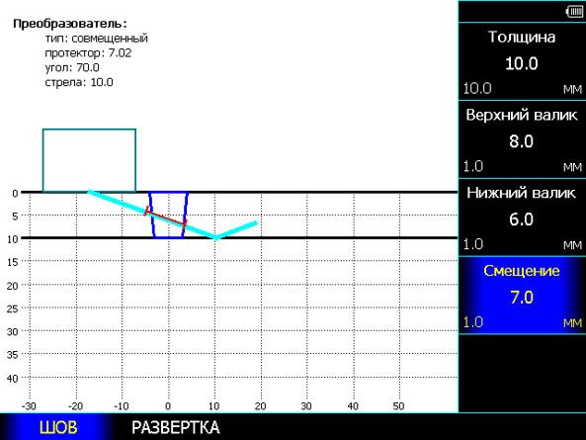The width and height of the screenshot is (586, 440).
Task: Select the Толщина parameter panel
Action: click(x=522, y=61)
